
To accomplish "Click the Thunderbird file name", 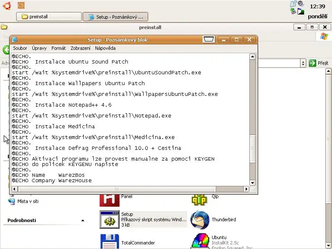I will (x=224, y=220).
